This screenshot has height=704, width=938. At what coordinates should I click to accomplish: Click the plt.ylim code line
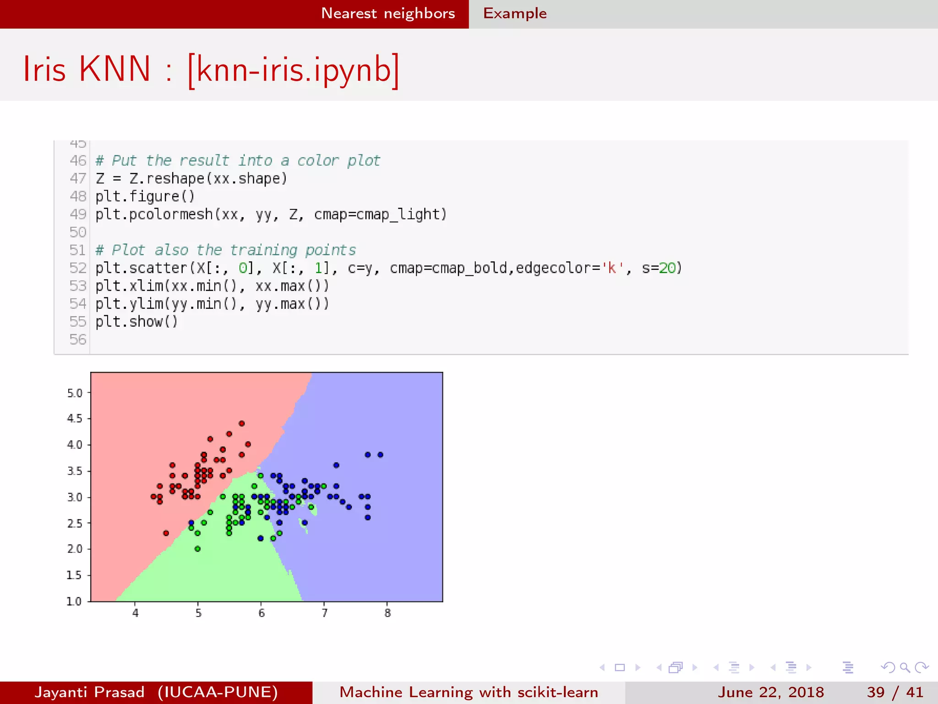click(212, 304)
